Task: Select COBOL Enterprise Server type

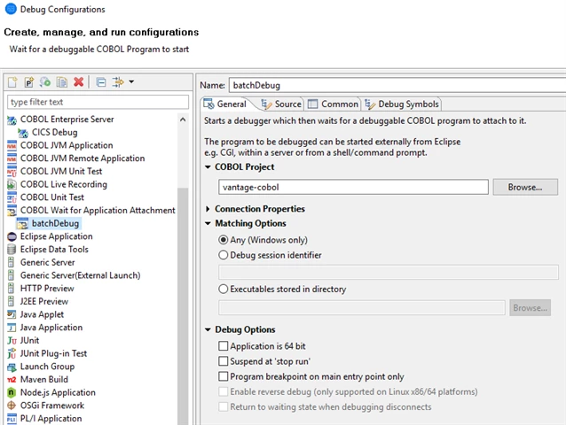Action: click(67, 120)
